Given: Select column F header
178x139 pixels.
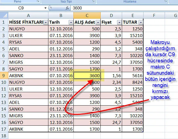Looking at the screenshot, I should pos(154,15).
